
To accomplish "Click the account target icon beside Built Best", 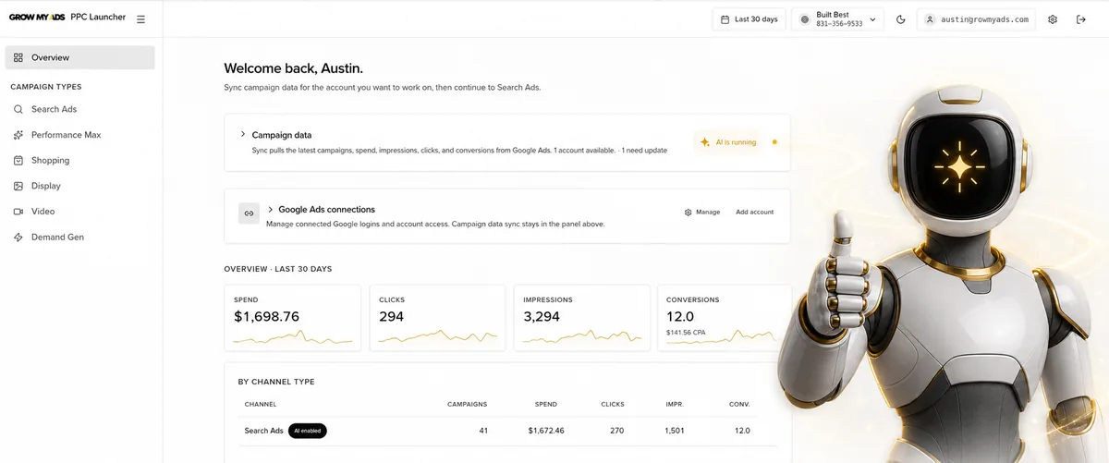I will pyautogui.click(x=805, y=19).
